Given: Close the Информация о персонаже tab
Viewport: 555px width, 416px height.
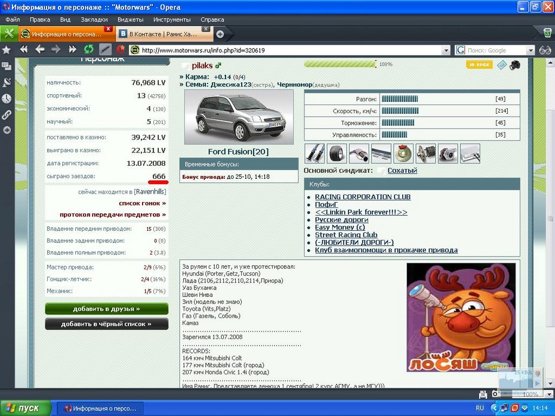Looking at the screenshot, I should (x=108, y=29).
